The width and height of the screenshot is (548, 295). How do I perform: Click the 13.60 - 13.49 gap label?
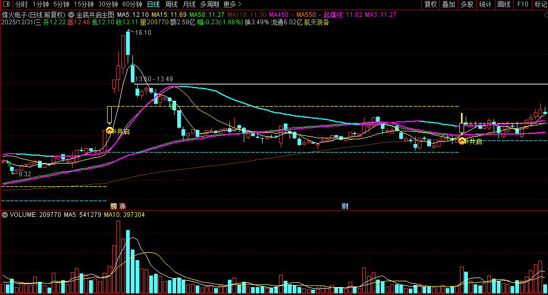pyautogui.click(x=154, y=79)
